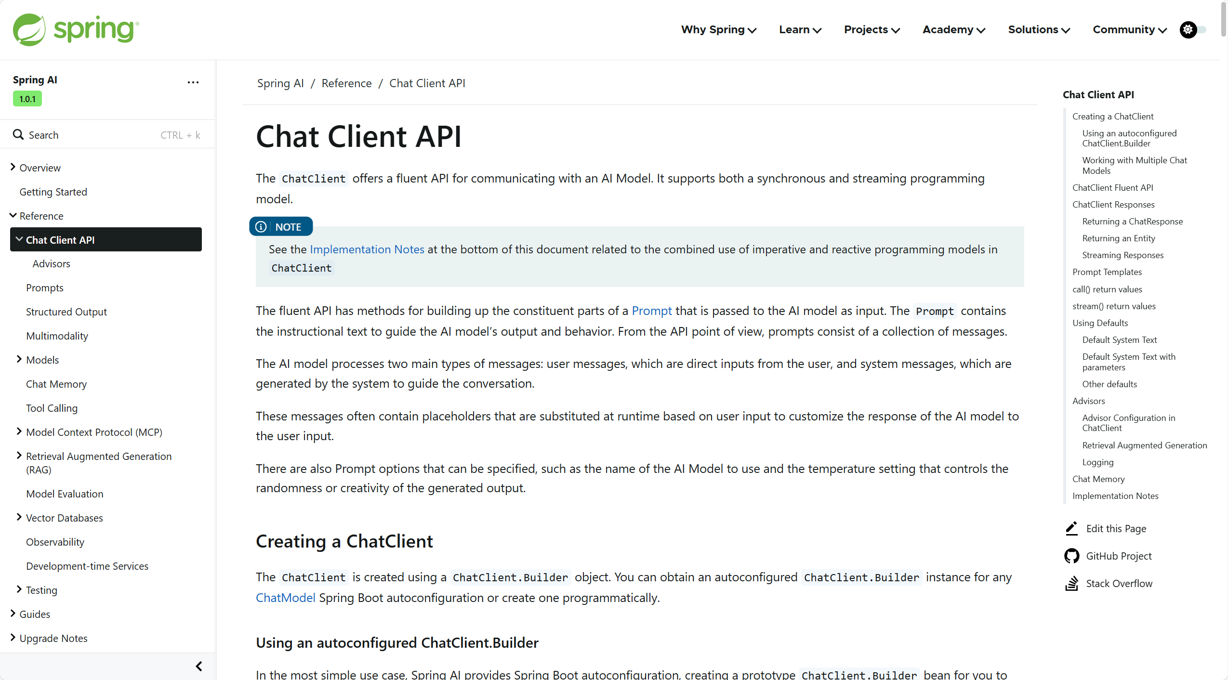Click the page vertical scrollbar
The height and width of the screenshot is (680, 1228).
1223,19
